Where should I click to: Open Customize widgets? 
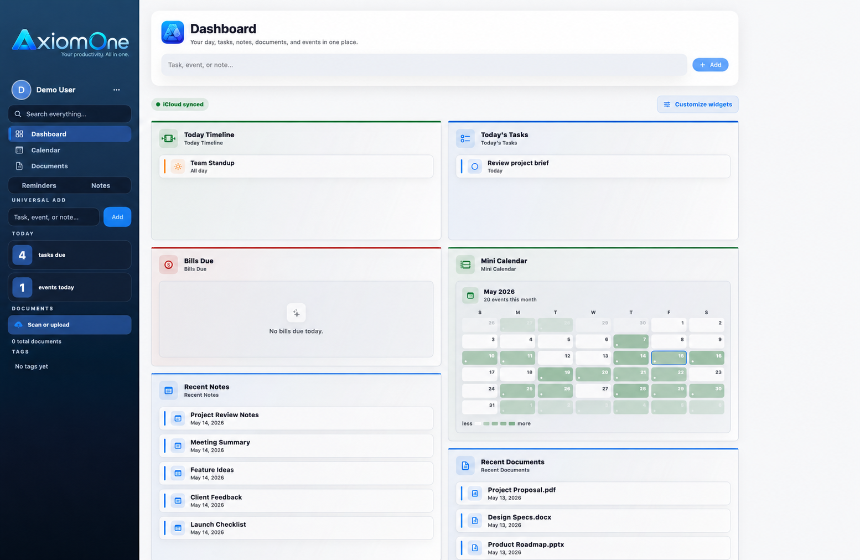[x=697, y=105]
